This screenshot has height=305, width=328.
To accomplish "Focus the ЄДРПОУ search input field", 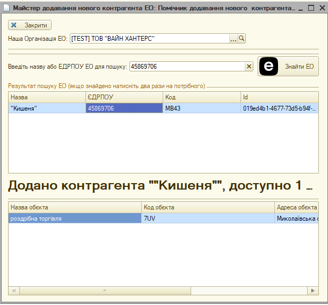I will pyautogui.click(x=187, y=67).
